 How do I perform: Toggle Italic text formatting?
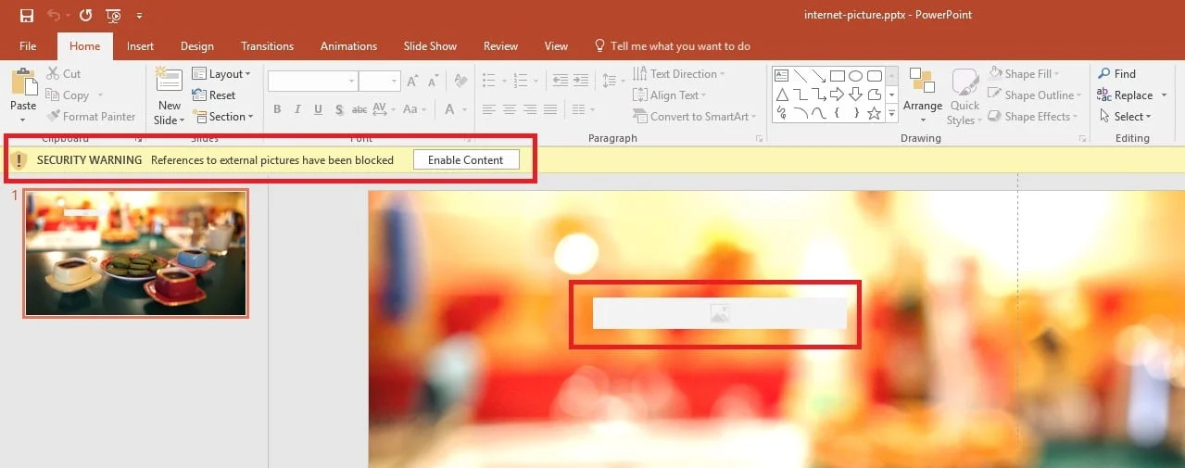point(297,109)
